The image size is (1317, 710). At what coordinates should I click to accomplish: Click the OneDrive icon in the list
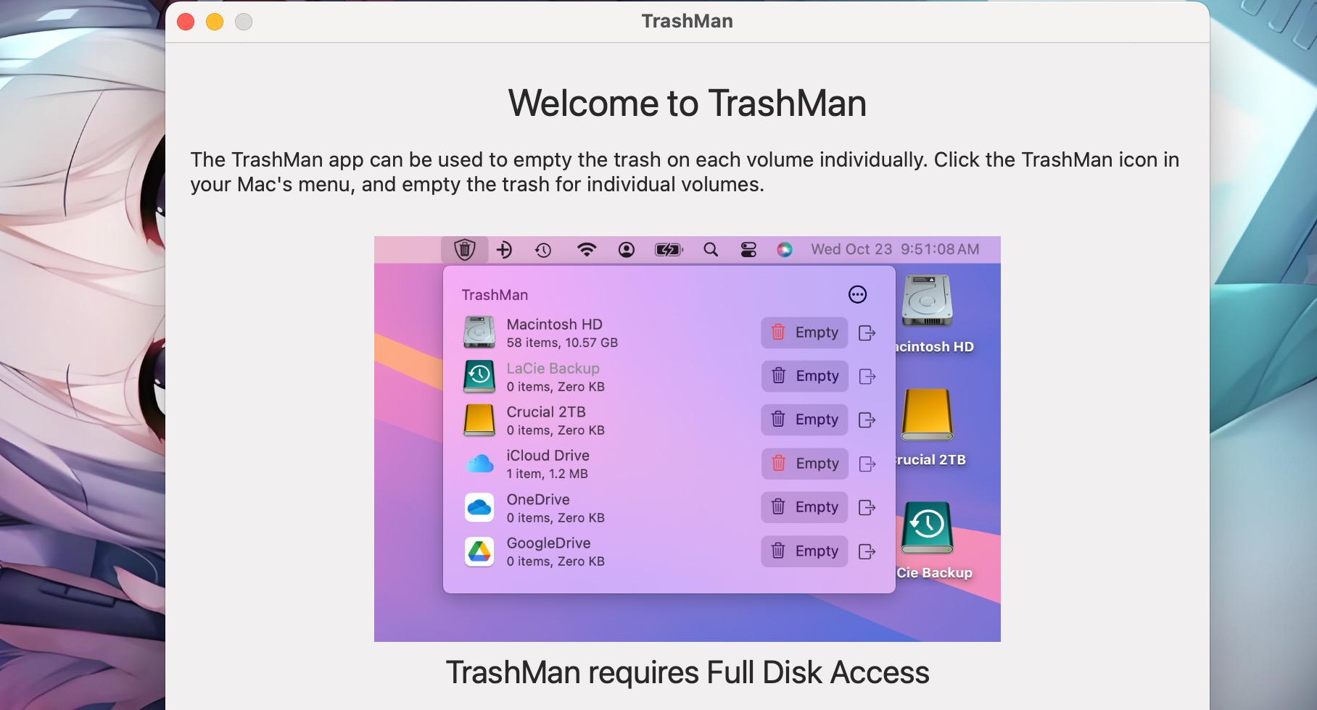point(479,508)
